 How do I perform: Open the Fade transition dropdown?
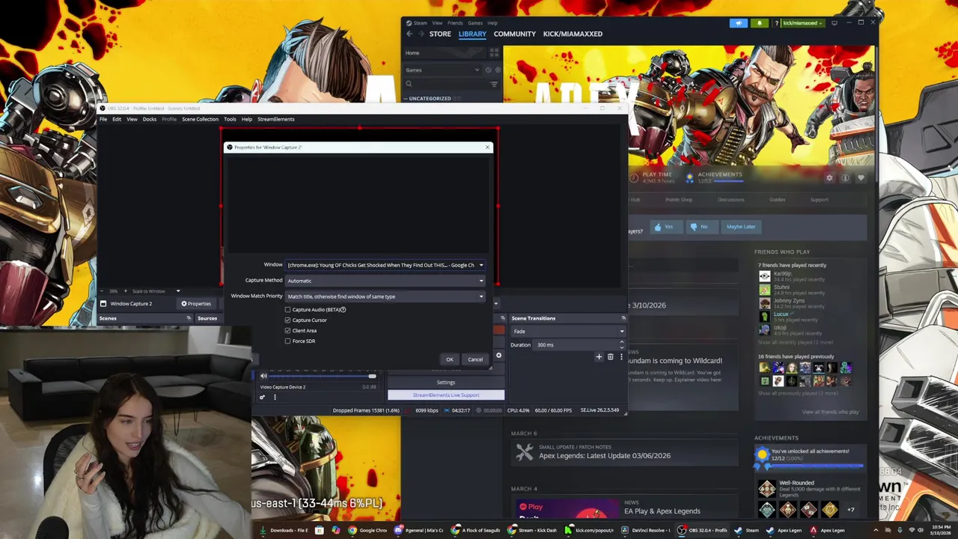[x=568, y=331]
